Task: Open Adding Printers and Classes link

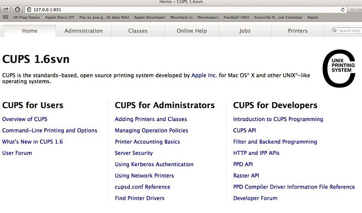Action: (151, 119)
